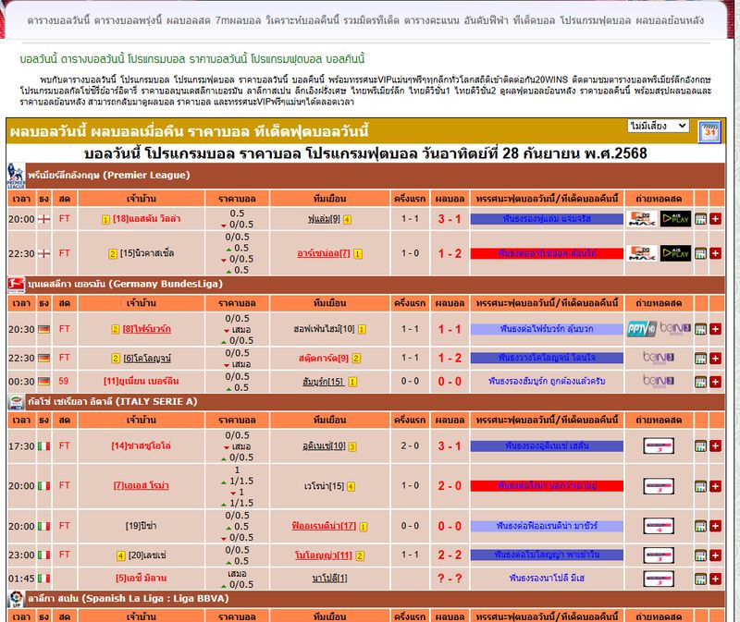This screenshot has height=622, width=740.
Task: Click the Premier League logo icon
Action: [16, 175]
